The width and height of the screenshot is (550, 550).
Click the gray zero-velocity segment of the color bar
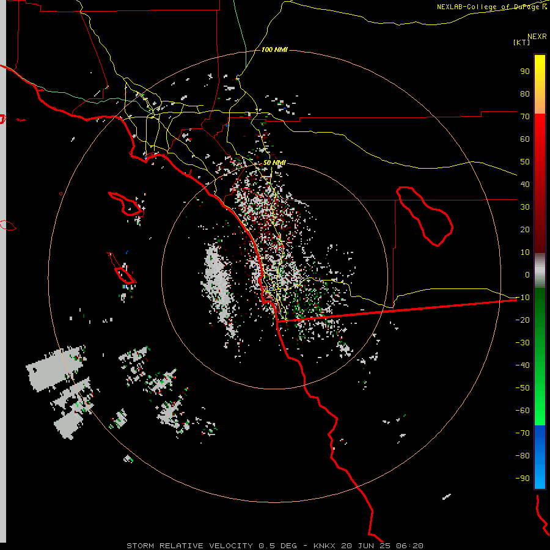(540, 271)
